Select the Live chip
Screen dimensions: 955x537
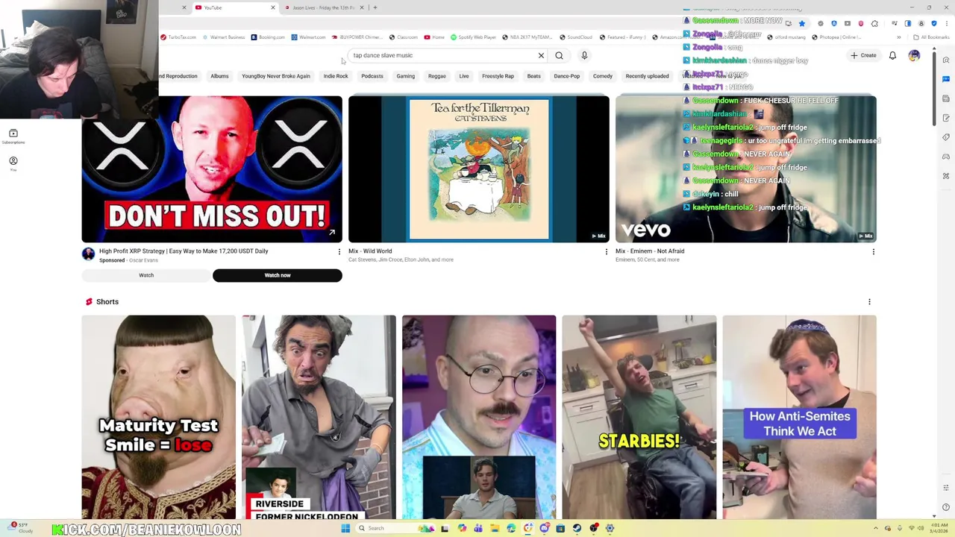pos(464,76)
